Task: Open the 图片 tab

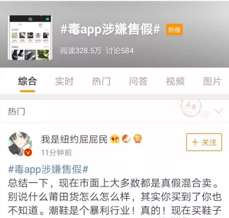Action: pos(212,81)
